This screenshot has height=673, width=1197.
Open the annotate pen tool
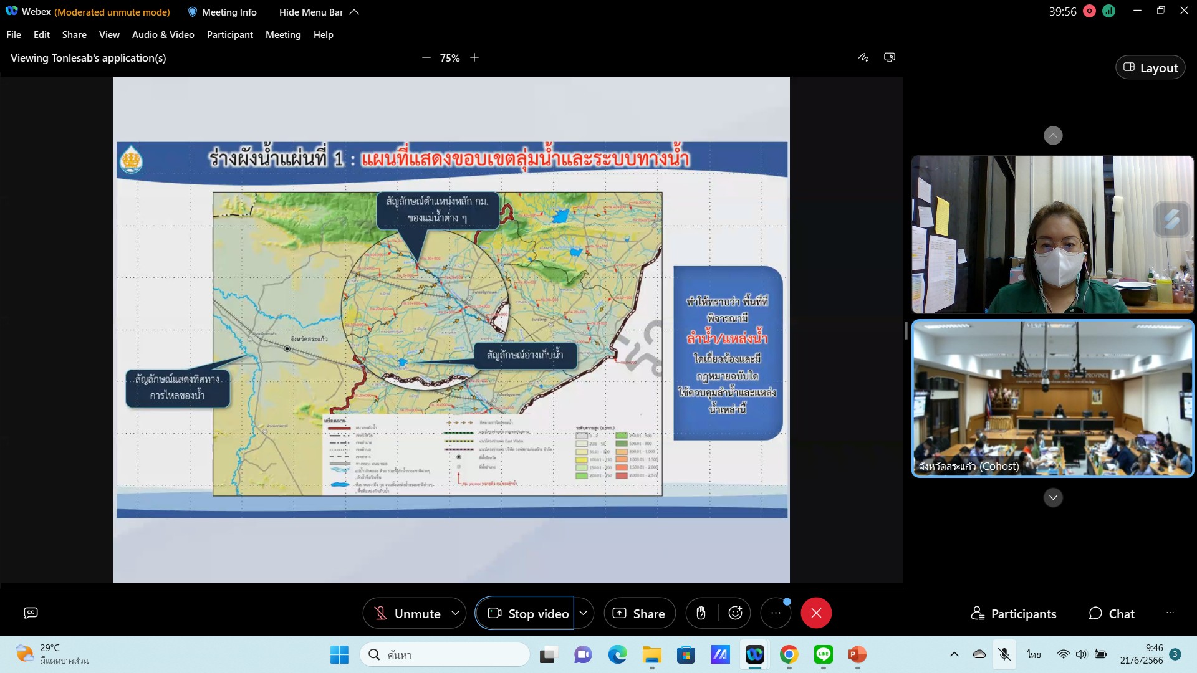[x=863, y=57]
